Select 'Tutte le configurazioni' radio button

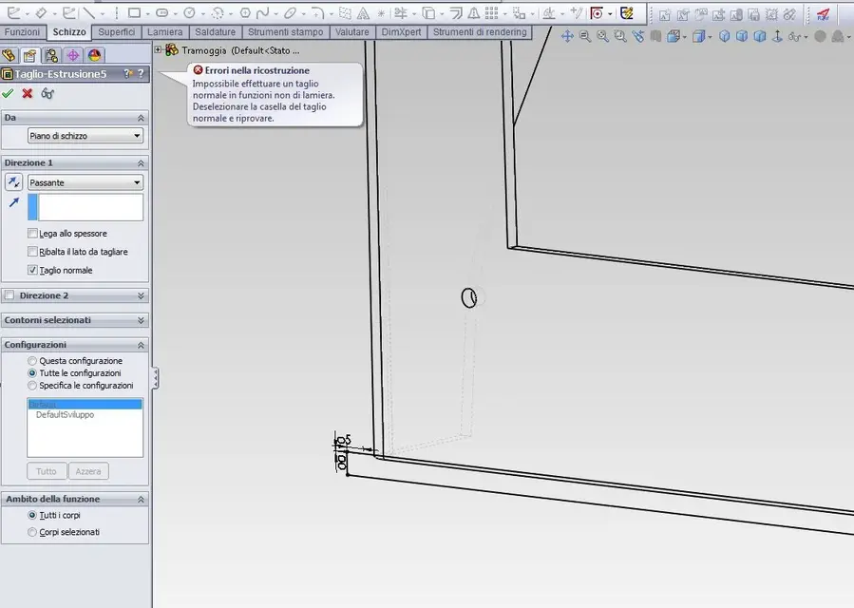click(32, 373)
